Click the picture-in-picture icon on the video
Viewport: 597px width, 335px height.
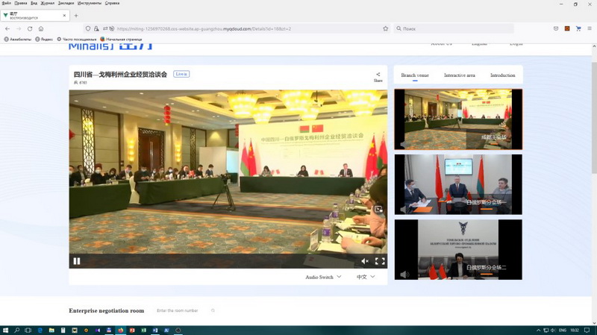[x=378, y=209]
